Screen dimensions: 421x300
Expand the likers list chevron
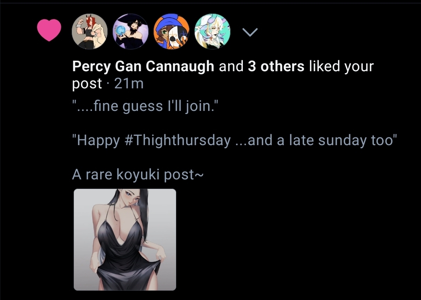click(x=250, y=32)
